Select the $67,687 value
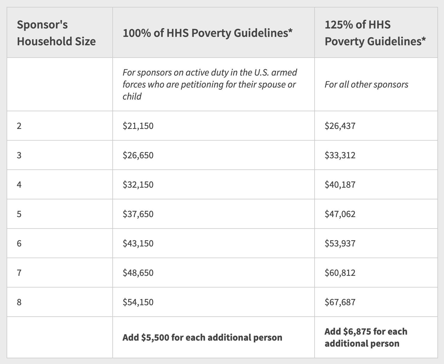444x364 pixels. pos(340,302)
